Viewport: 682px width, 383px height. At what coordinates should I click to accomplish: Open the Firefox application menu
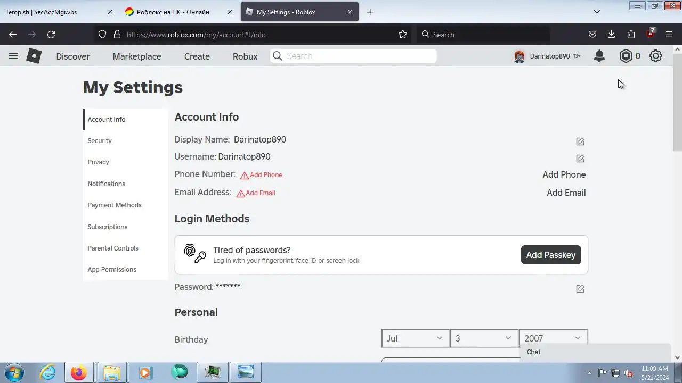coord(669,34)
